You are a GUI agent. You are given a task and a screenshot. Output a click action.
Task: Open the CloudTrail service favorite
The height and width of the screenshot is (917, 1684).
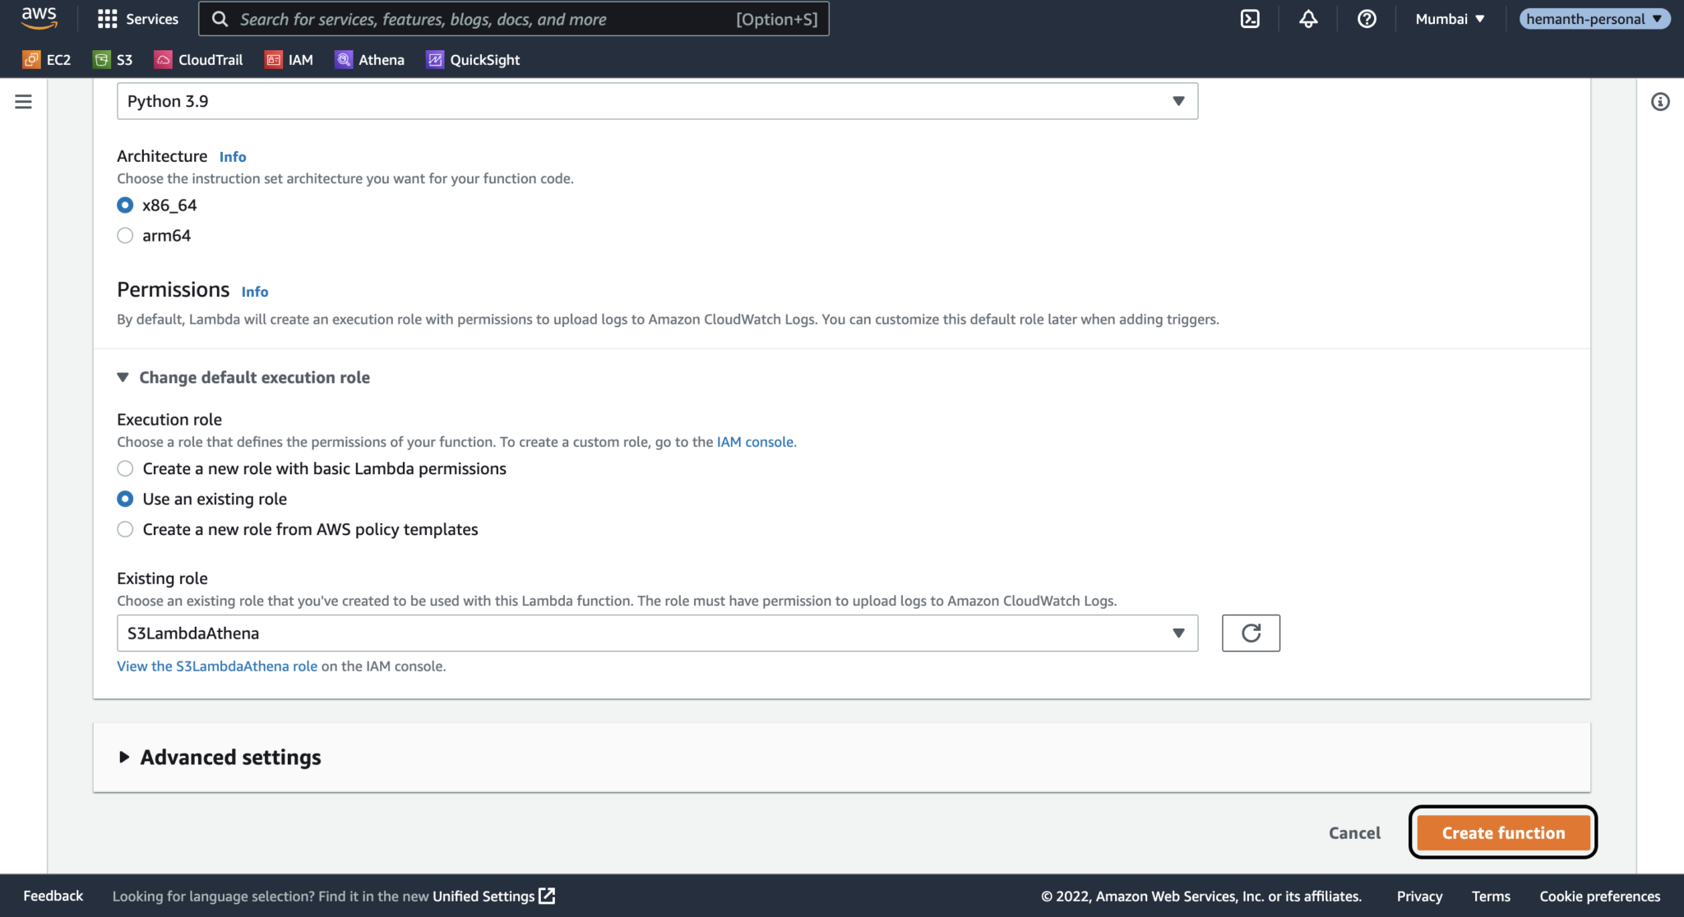[x=198, y=59]
